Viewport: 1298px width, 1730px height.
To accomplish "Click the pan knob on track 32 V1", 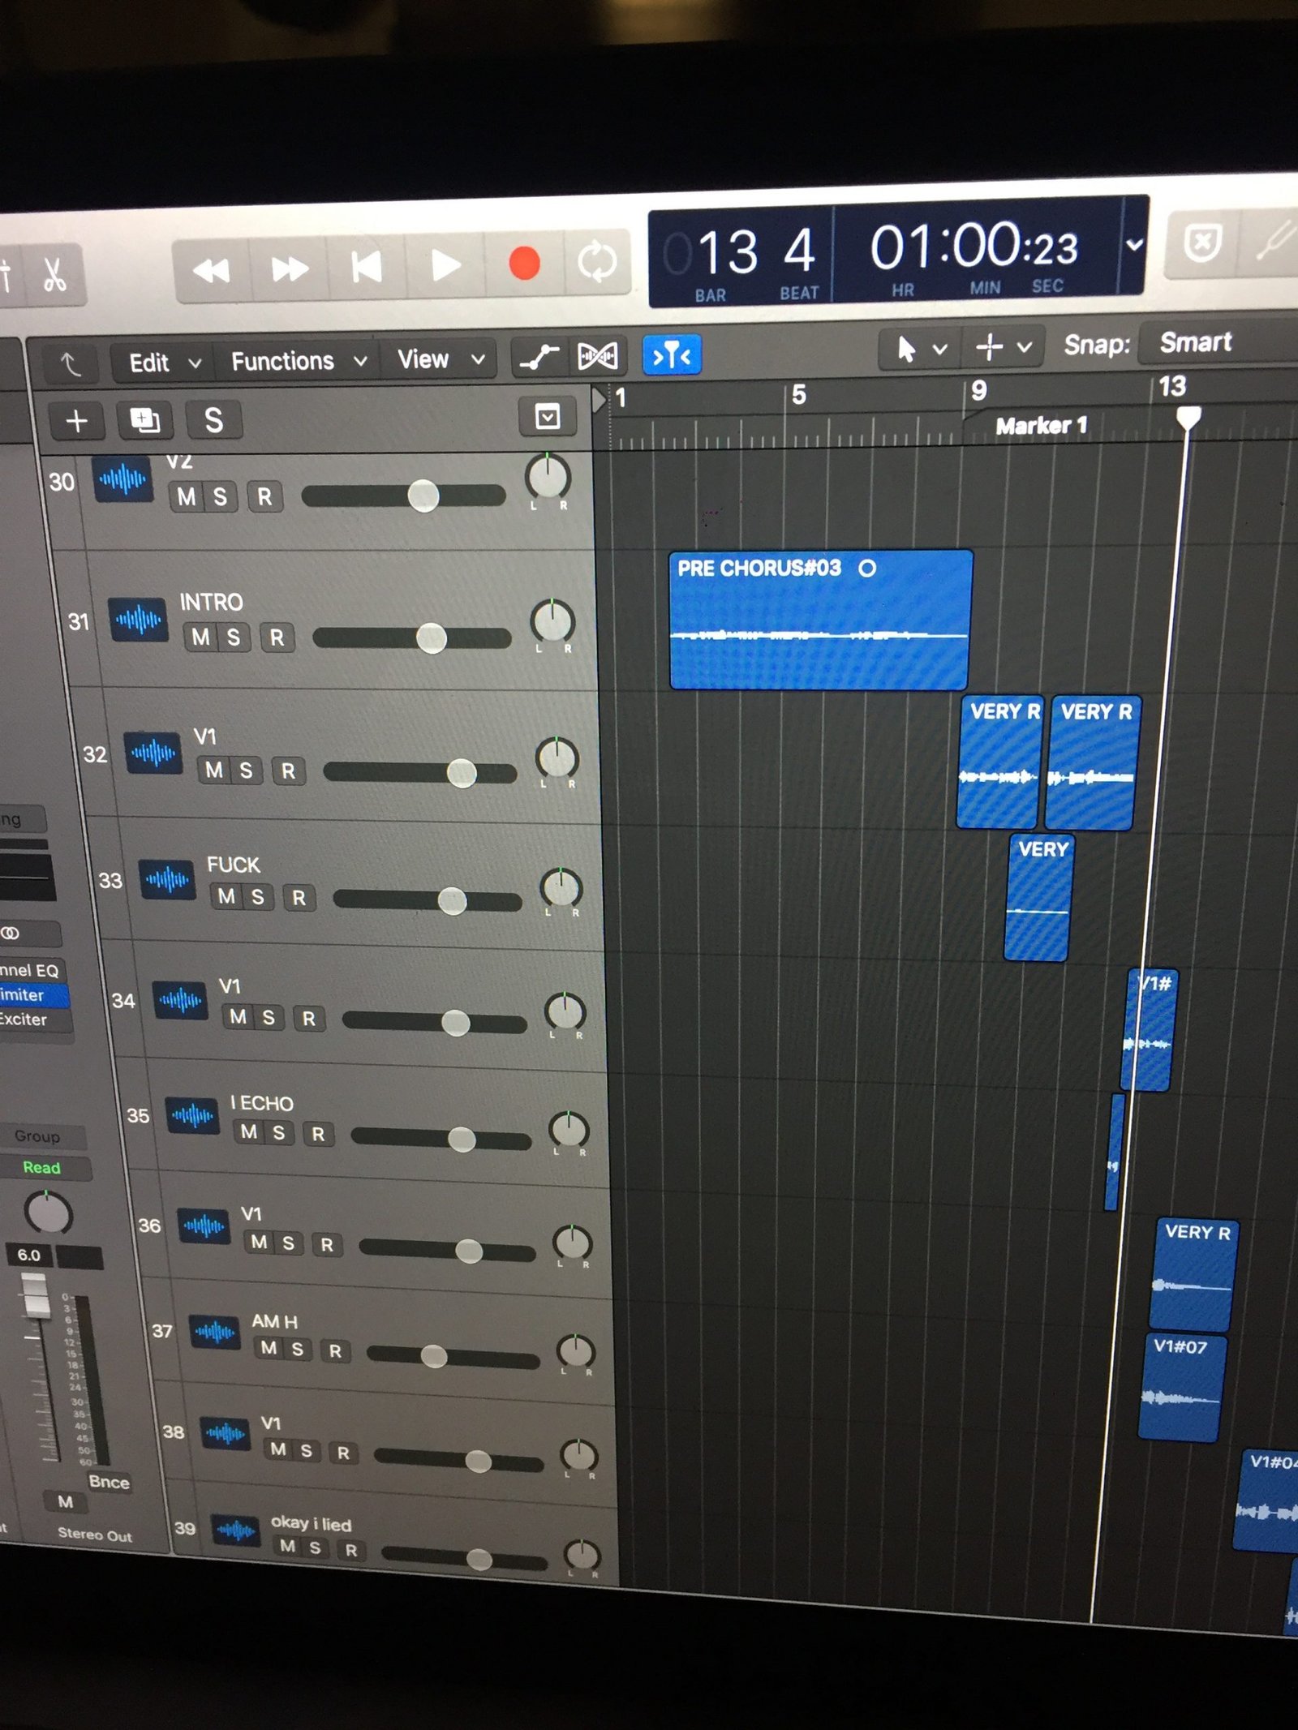I will point(557,759).
